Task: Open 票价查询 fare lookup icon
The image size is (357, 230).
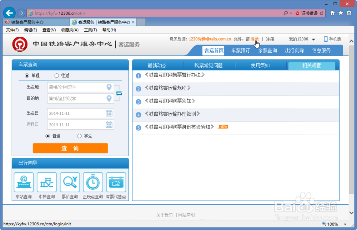Action: click(70, 182)
